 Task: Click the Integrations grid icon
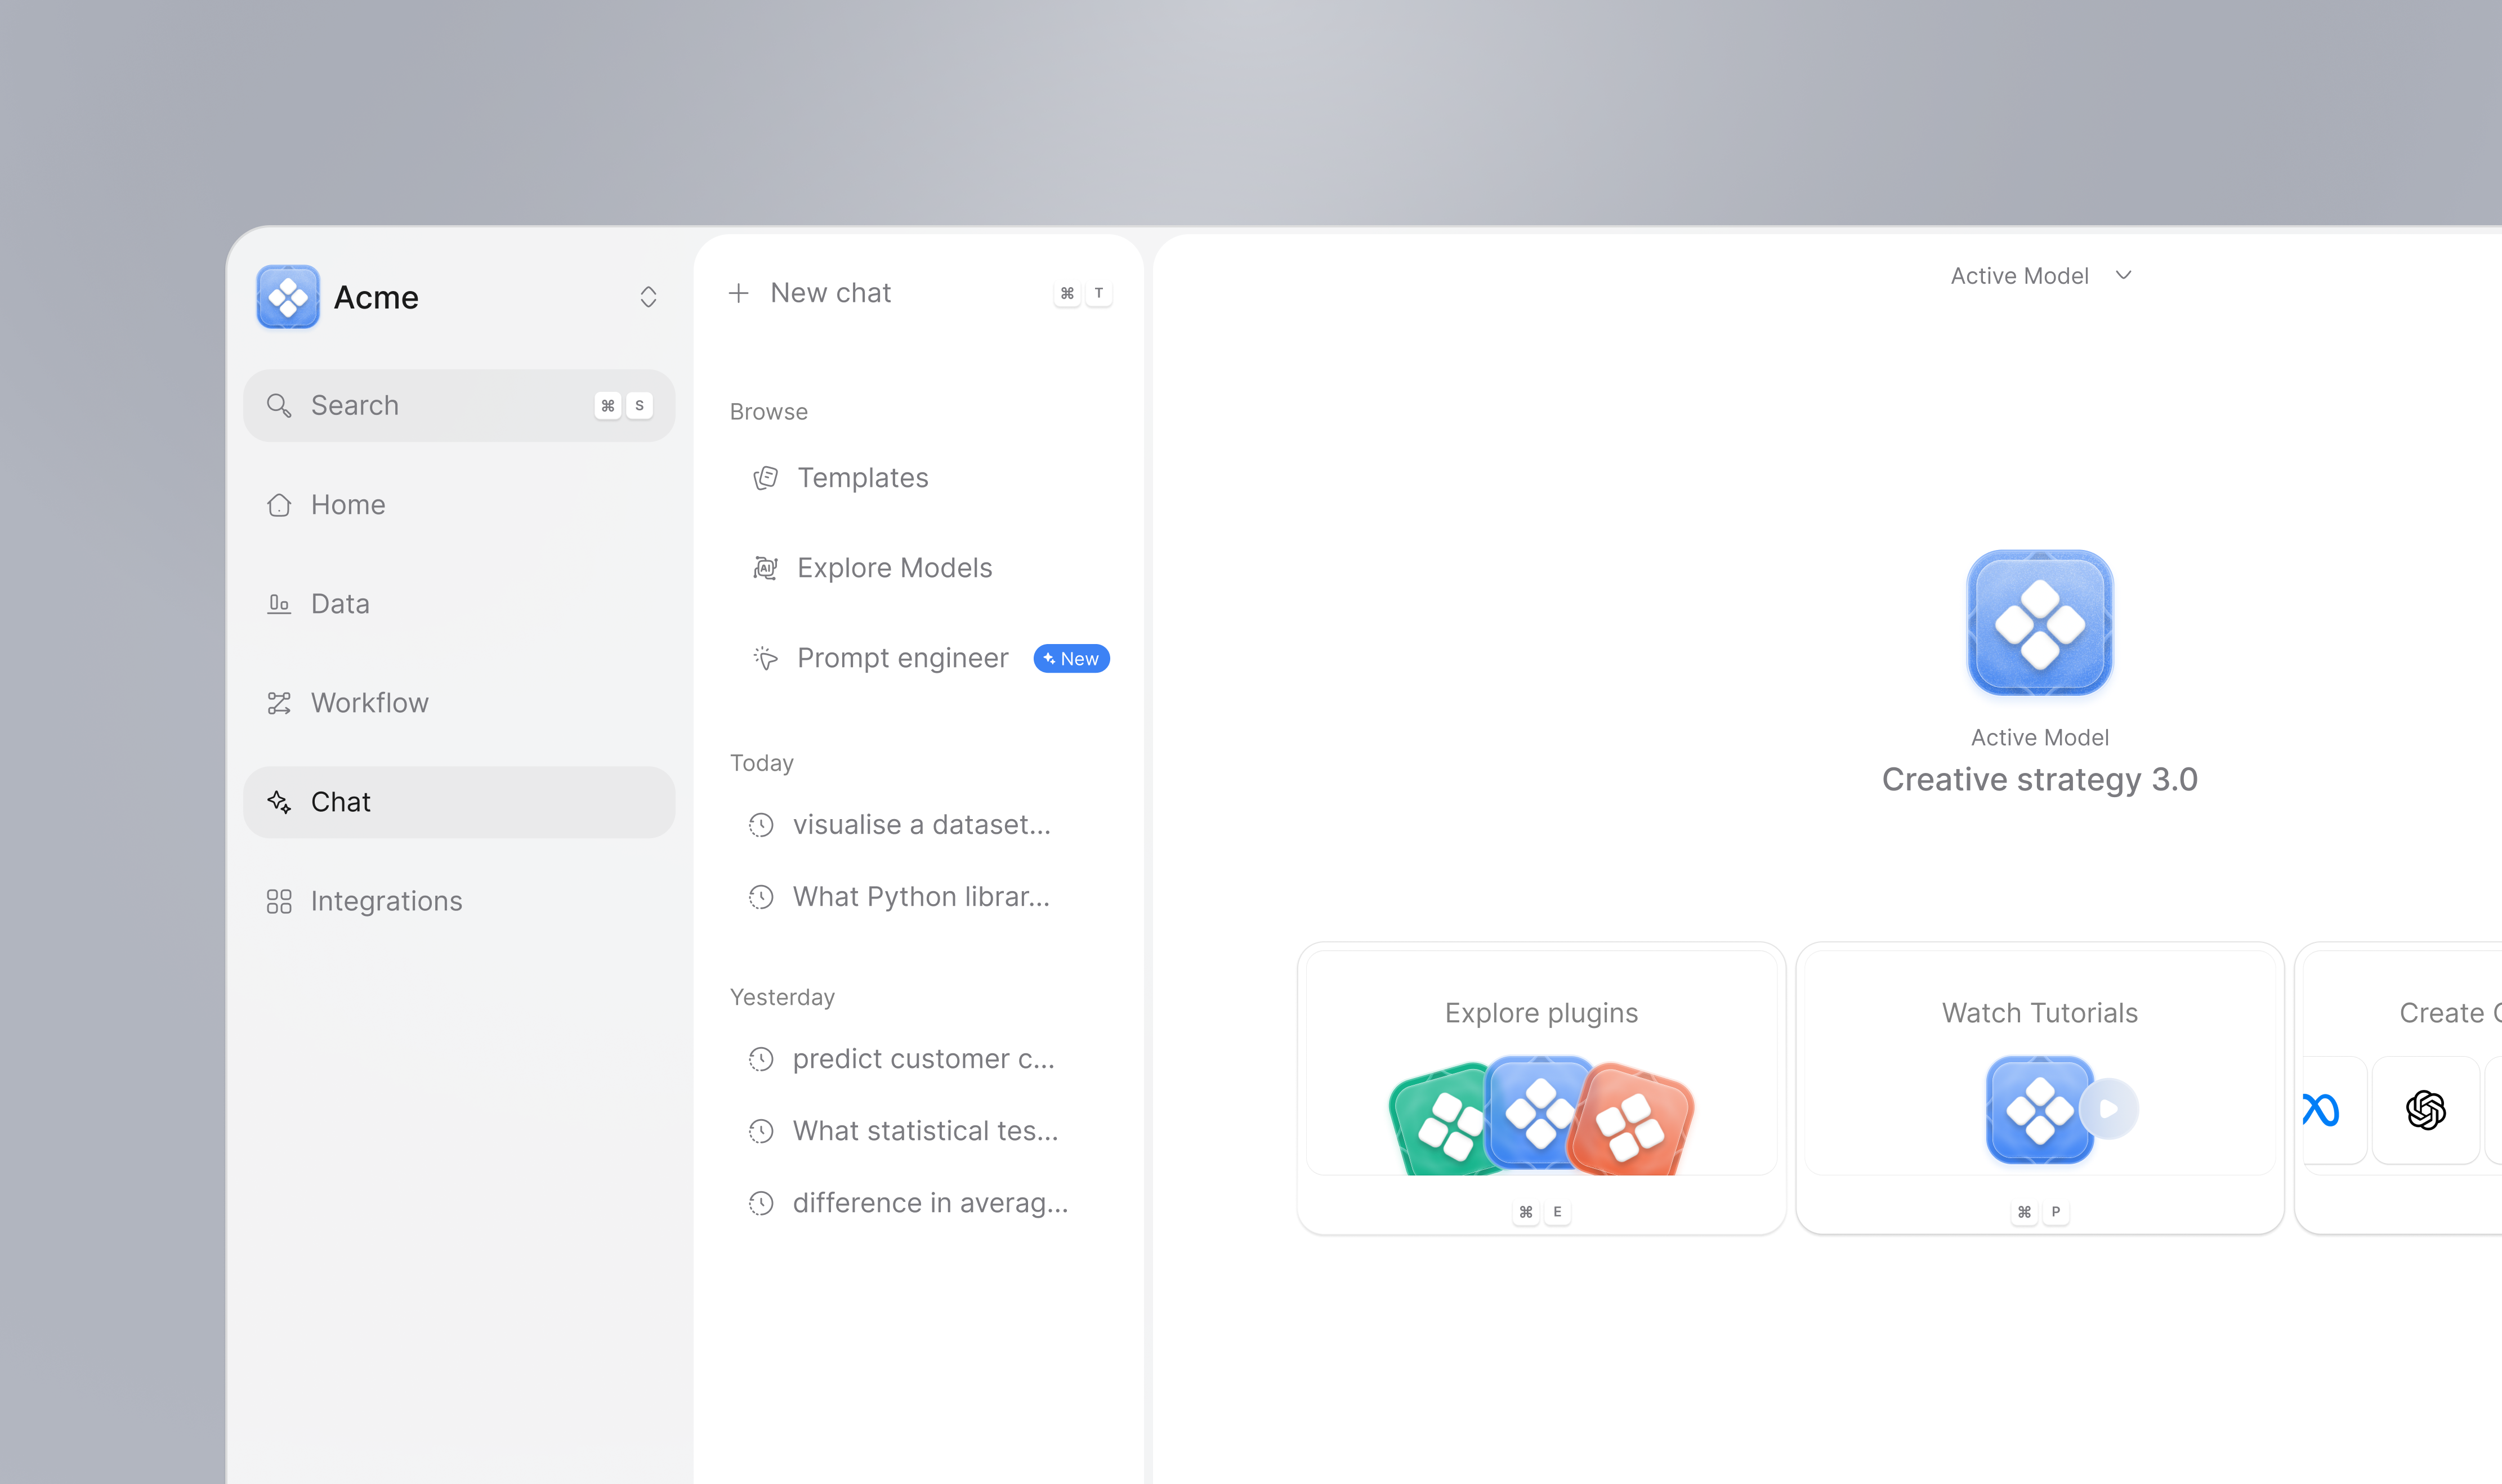click(279, 901)
